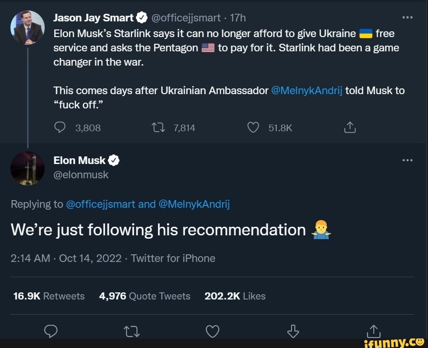Open @MelnykAndrij mention in Jason's tweet

[x=307, y=90]
